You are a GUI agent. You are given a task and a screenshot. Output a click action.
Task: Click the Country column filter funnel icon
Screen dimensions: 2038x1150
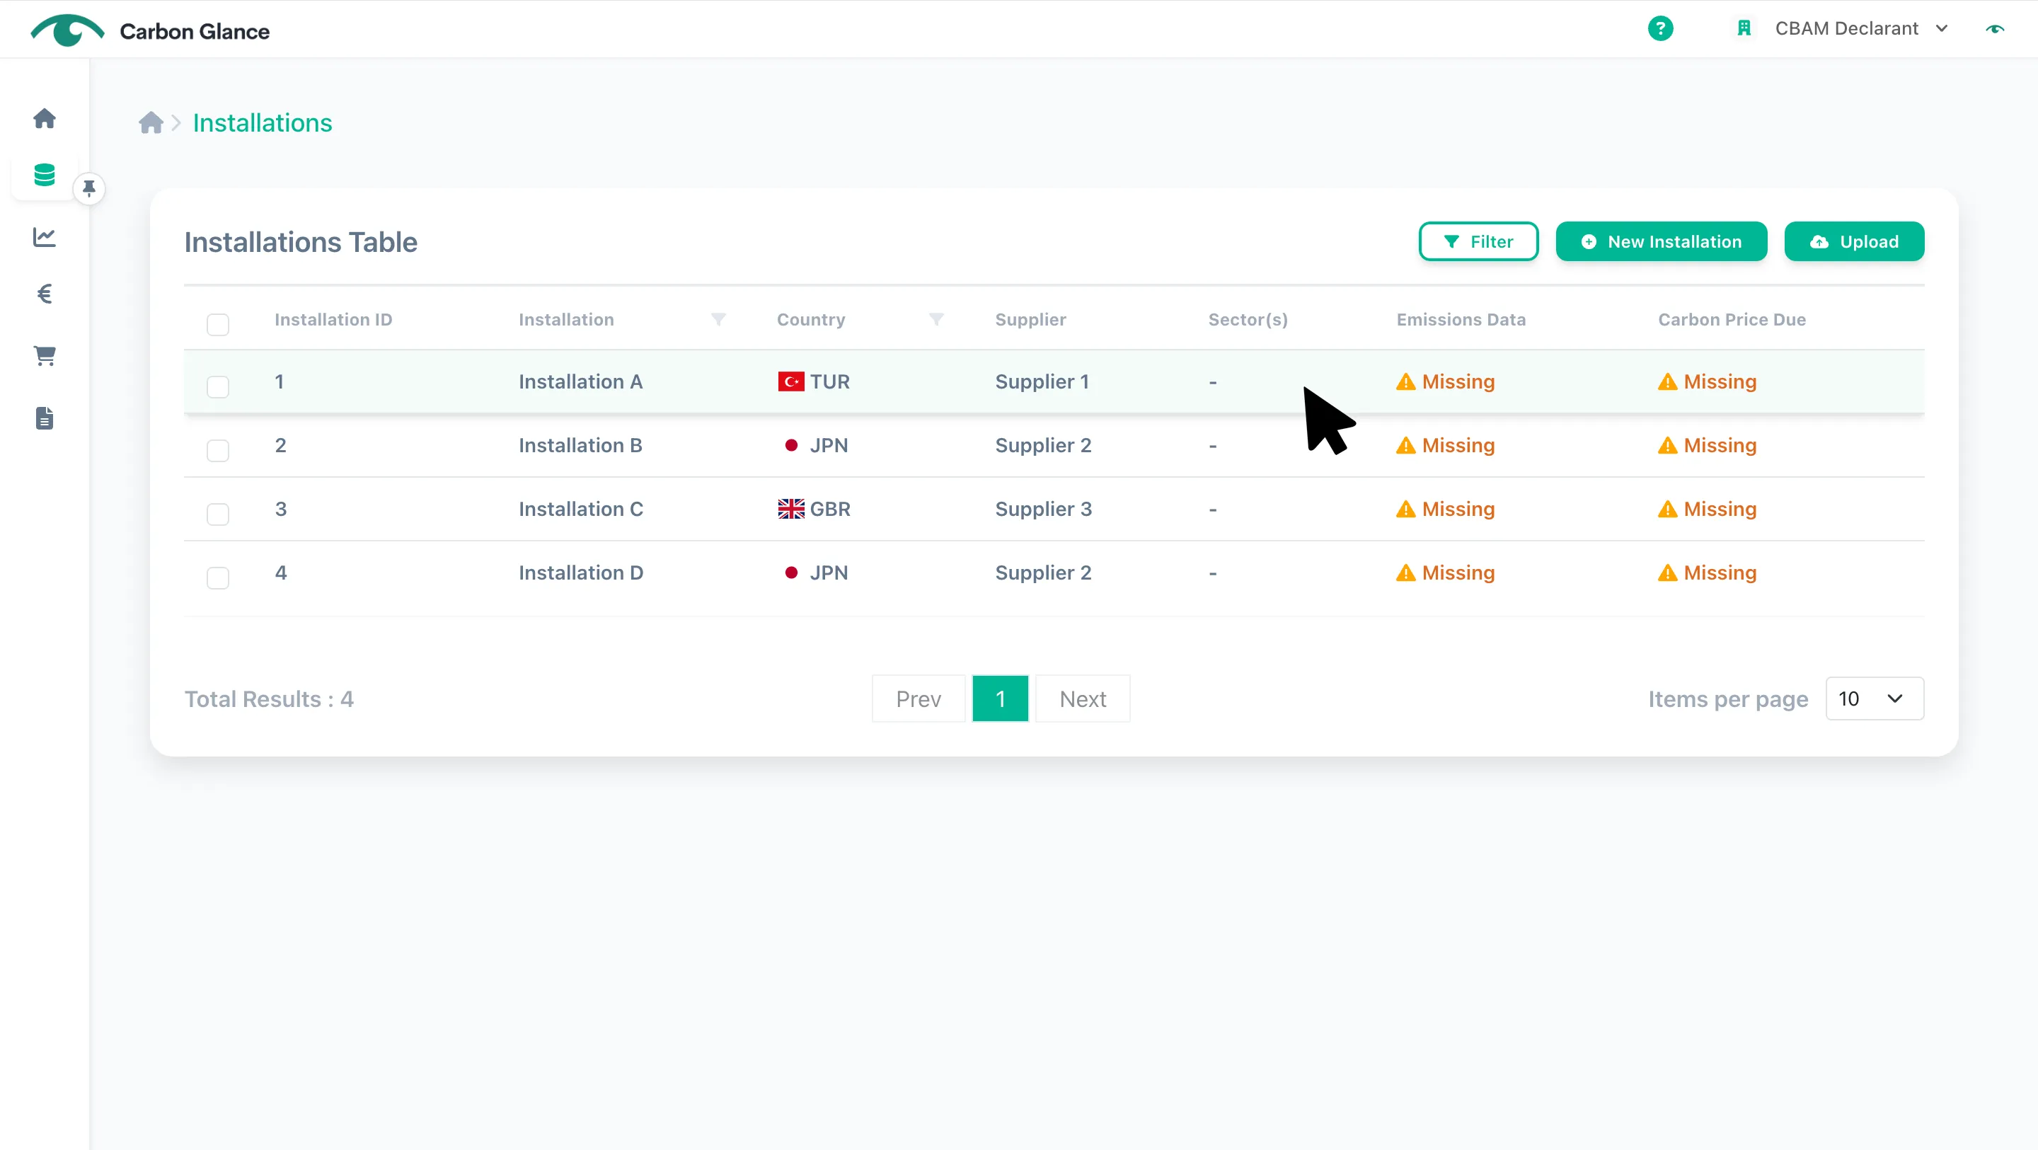[936, 320]
